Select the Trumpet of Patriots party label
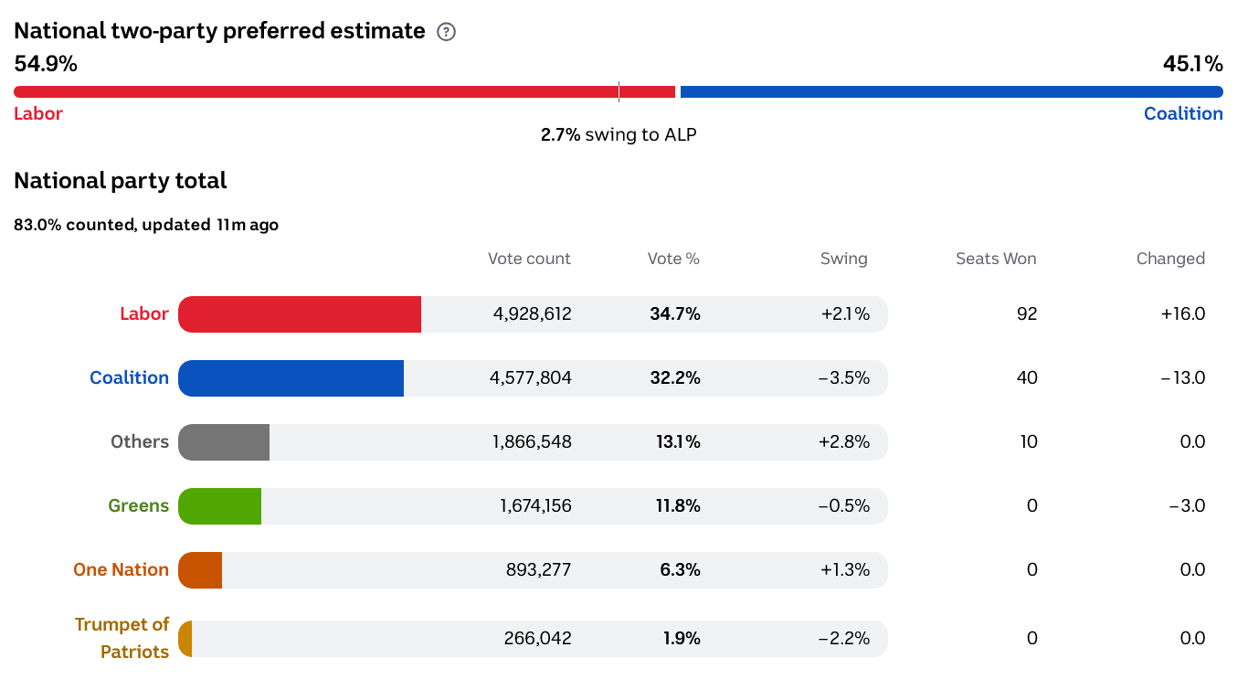 pyautogui.click(x=122, y=638)
